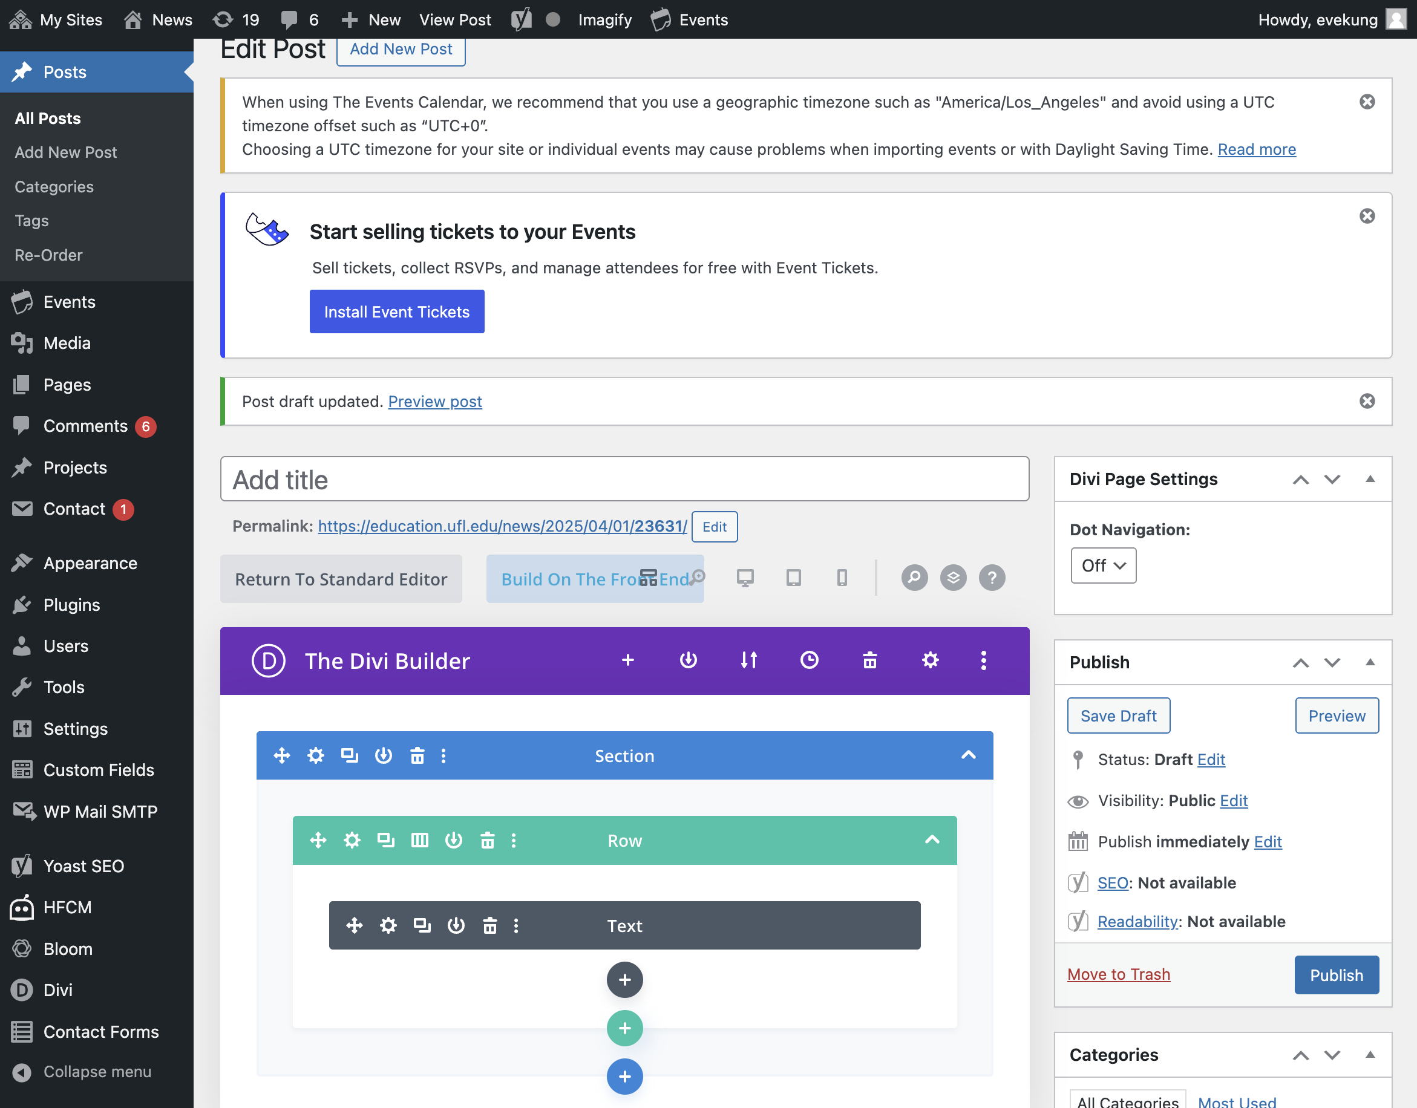Open Divi Builder portability arrows icon
Image resolution: width=1417 pixels, height=1108 pixels.
tap(748, 660)
